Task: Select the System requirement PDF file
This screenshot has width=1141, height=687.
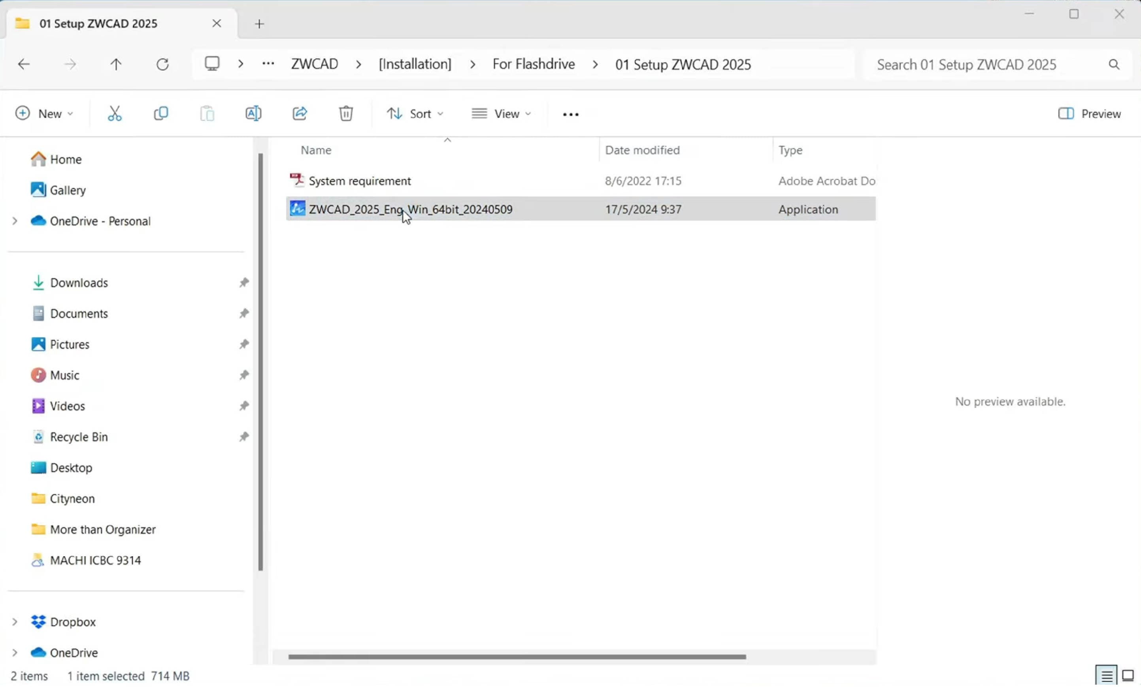Action: [x=581, y=181]
